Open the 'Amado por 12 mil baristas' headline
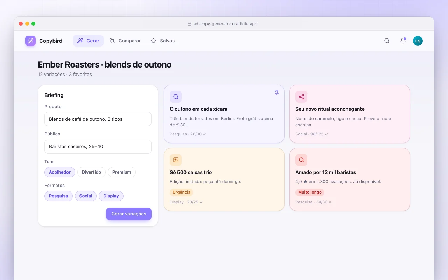This screenshot has height=280, width=448. point(326,172)
